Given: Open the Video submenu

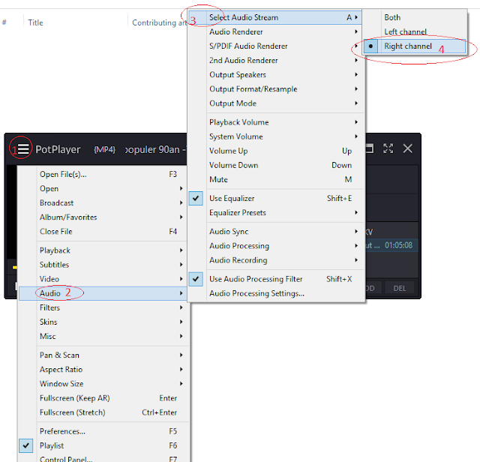Looking at the screenshot, I should click(103, 279).
